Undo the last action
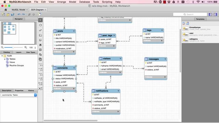 [19, 14]
